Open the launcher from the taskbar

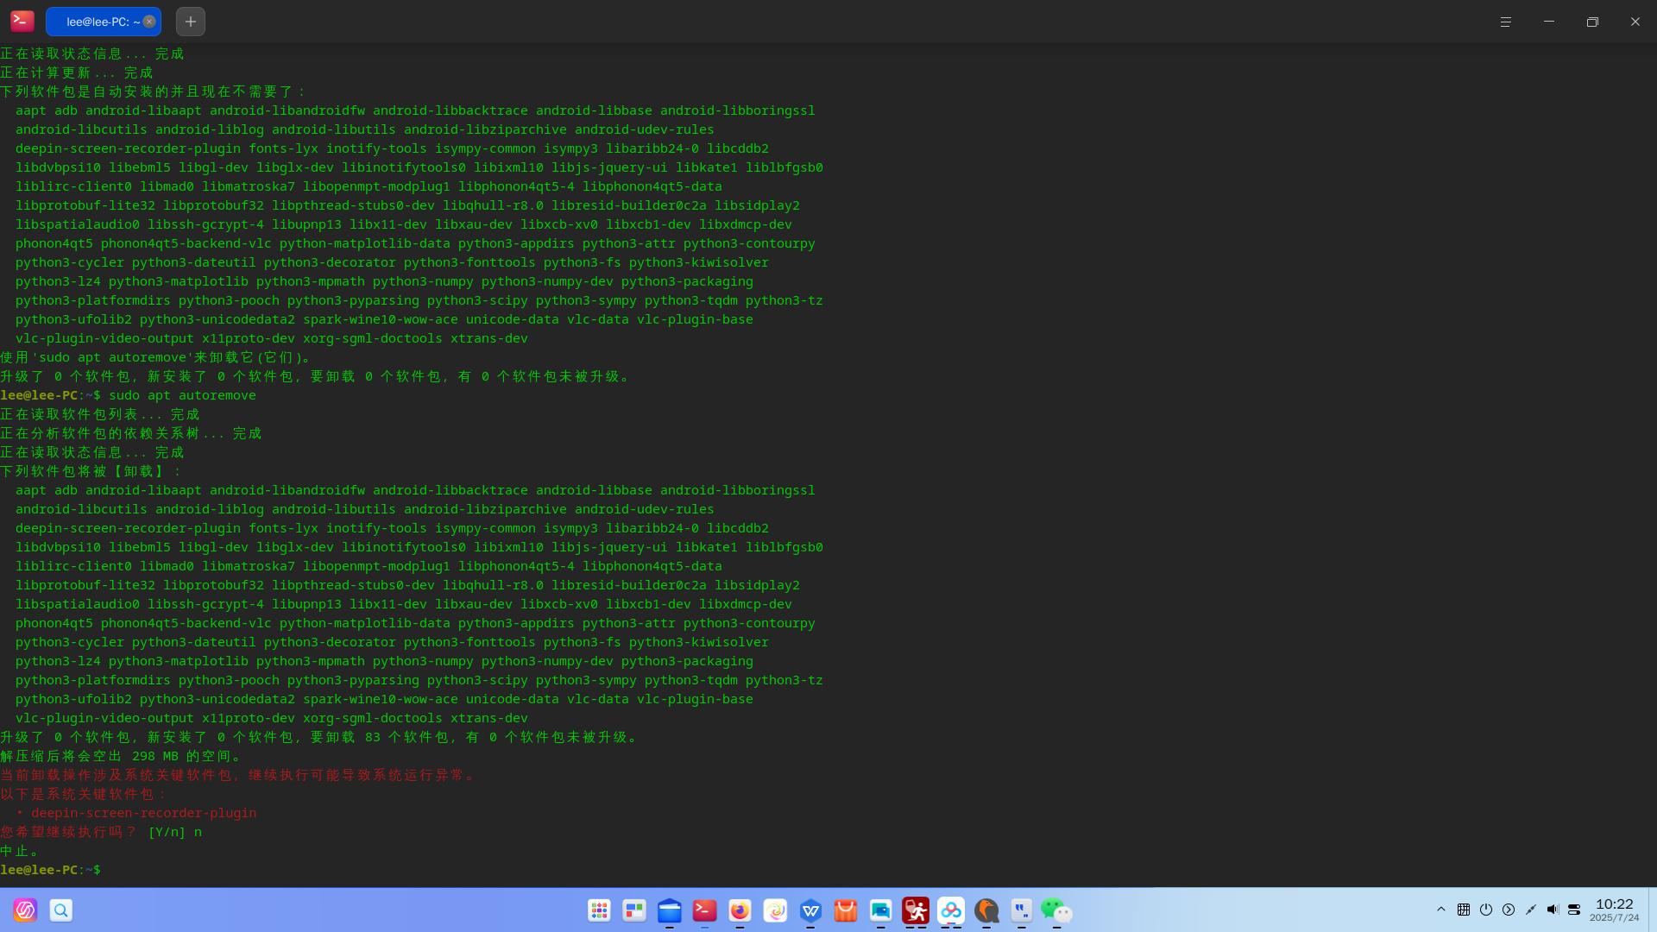(25, 910)
